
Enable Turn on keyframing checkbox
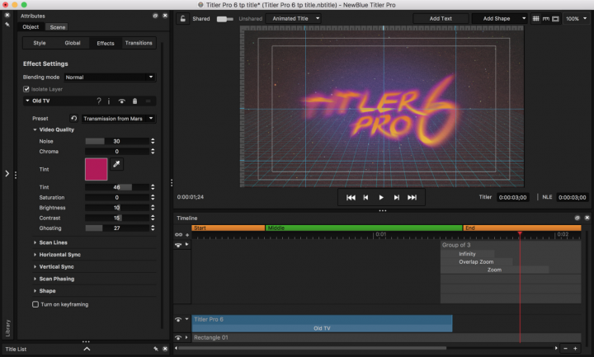[35, 304]
